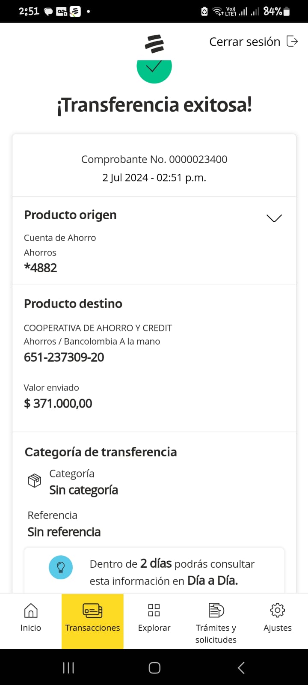Image resolution: width=308 pixels, height=685 pixels.
Task: Open Ajustes gear icon
Action: click(278, 610)
